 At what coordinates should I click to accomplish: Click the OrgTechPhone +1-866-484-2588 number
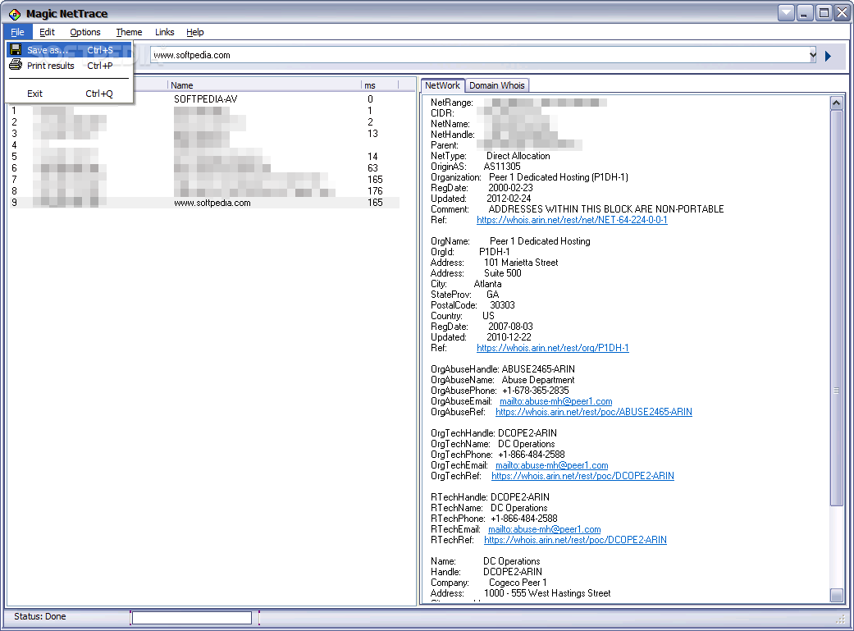point(532,455)
